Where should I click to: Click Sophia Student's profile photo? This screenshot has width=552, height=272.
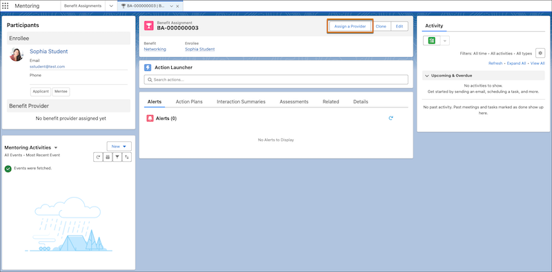point(16,54)
